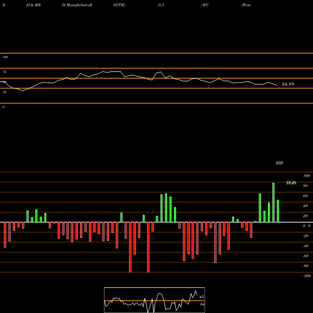Click the 34 label in the mini chart
The width and height of the screenshot is (313, 313).
click(x=202, y=304)
